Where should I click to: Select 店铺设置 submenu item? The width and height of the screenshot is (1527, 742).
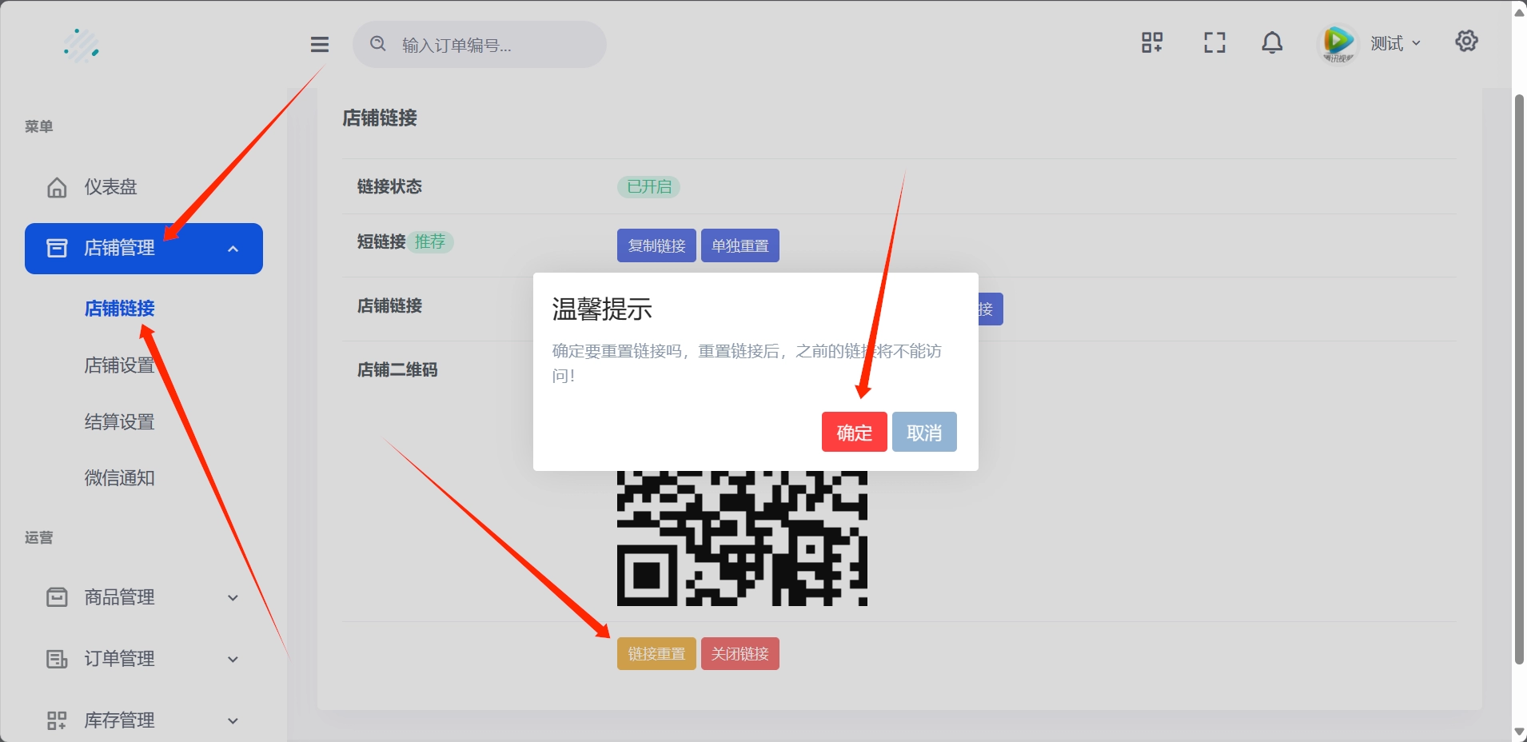click(x=119, y=365)
